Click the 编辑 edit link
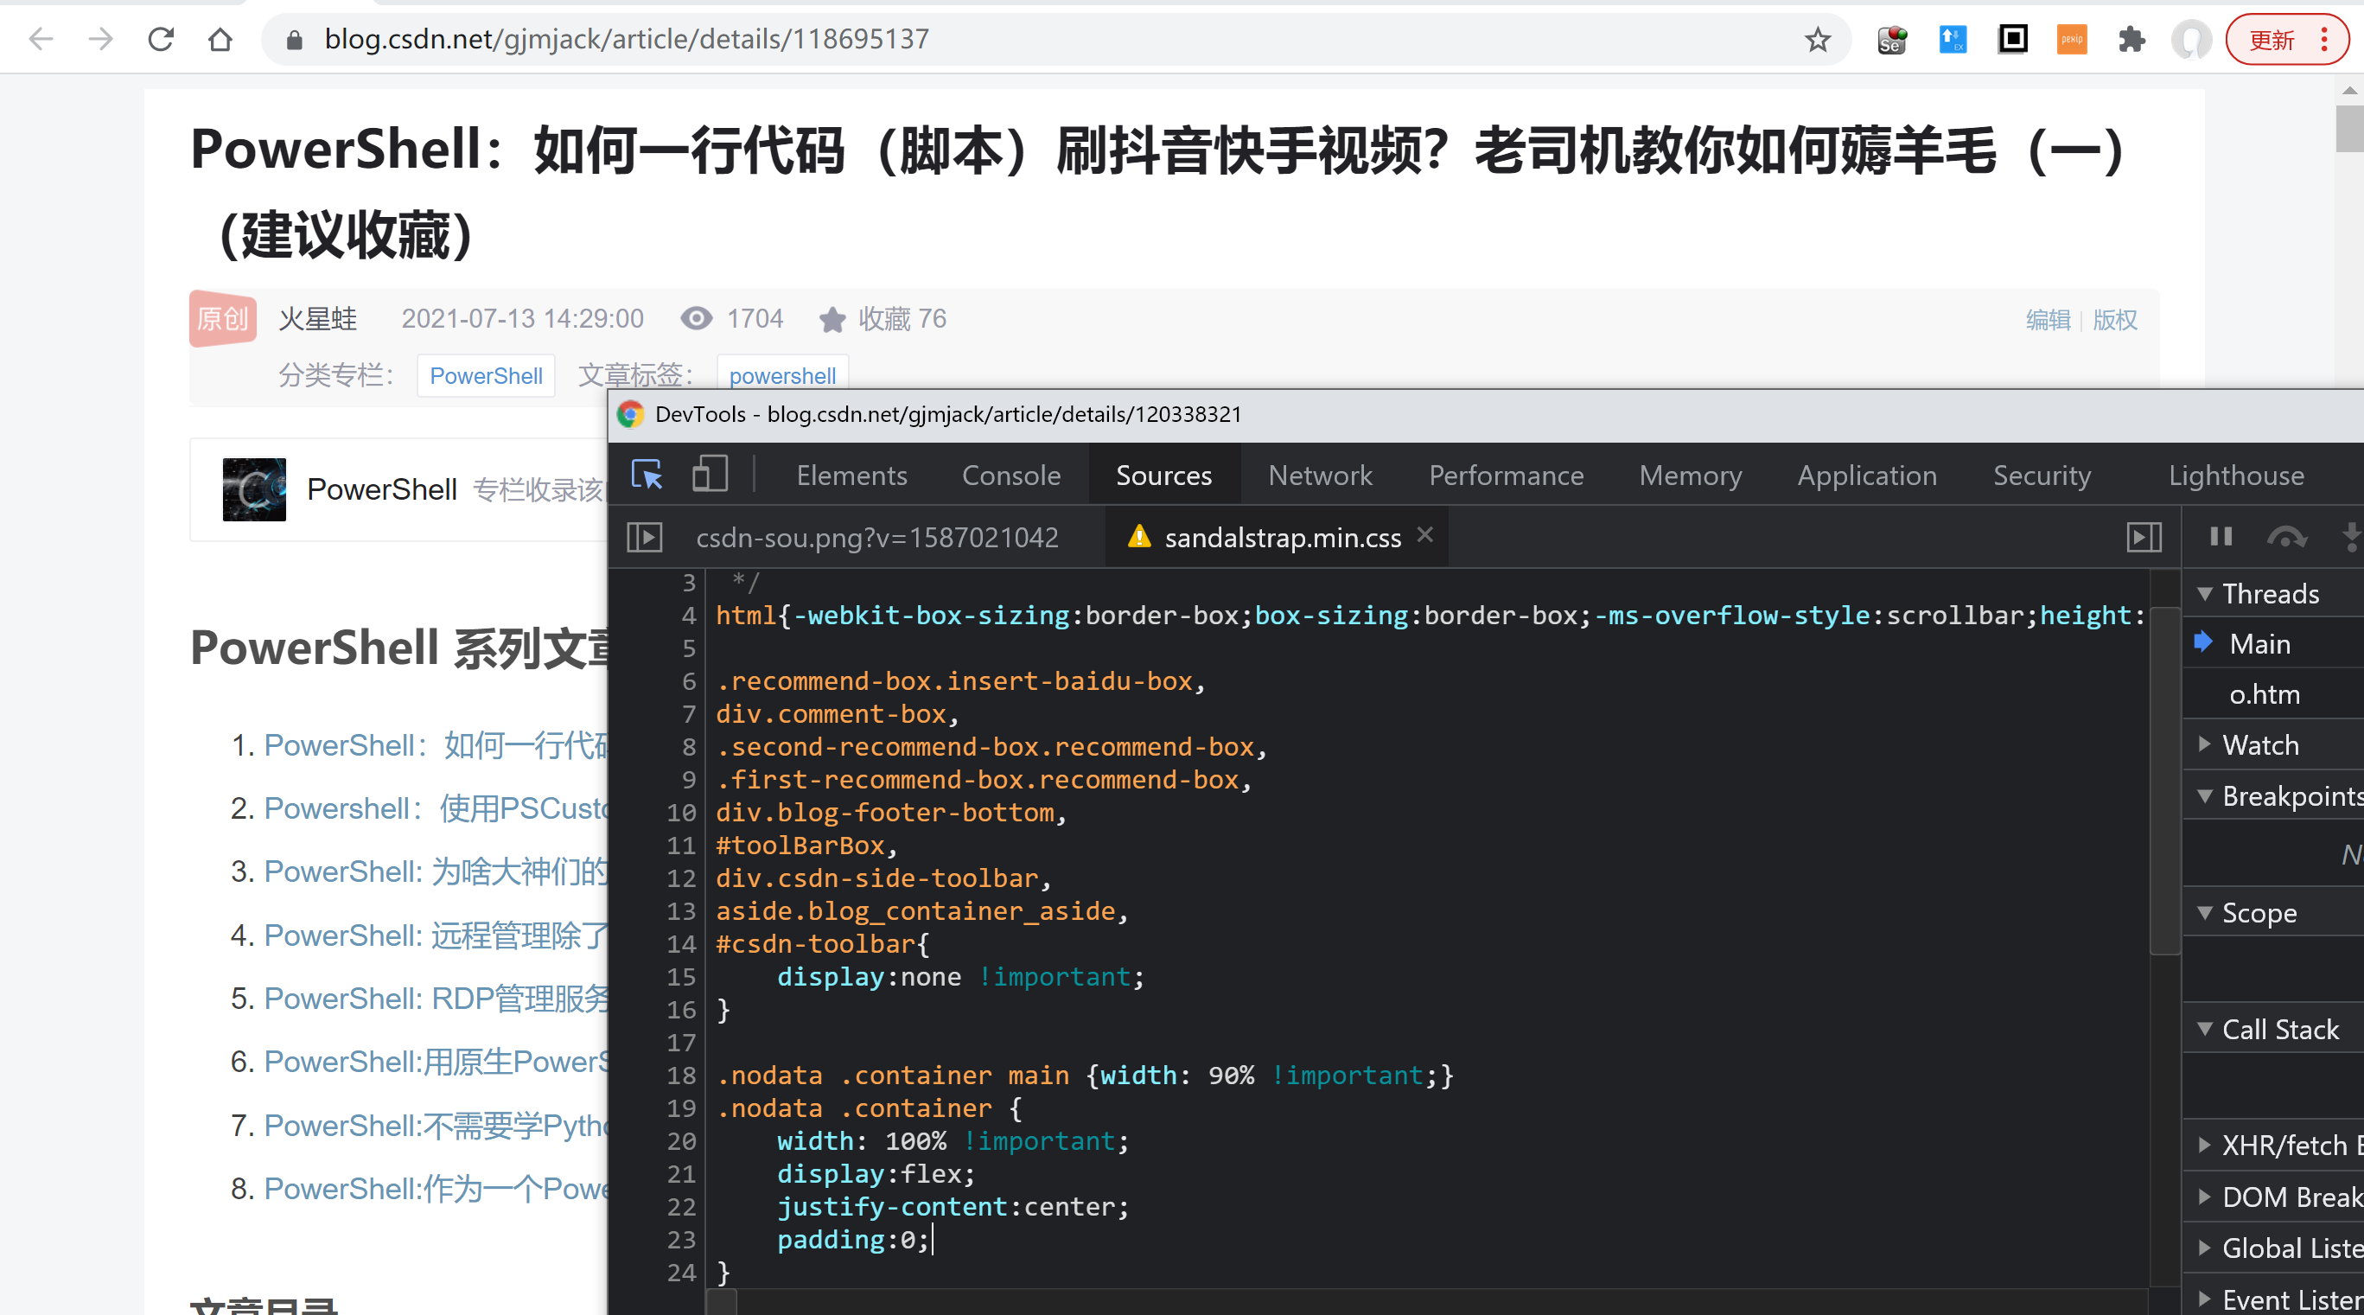2364x1315 pixels. click(2048, 319)
